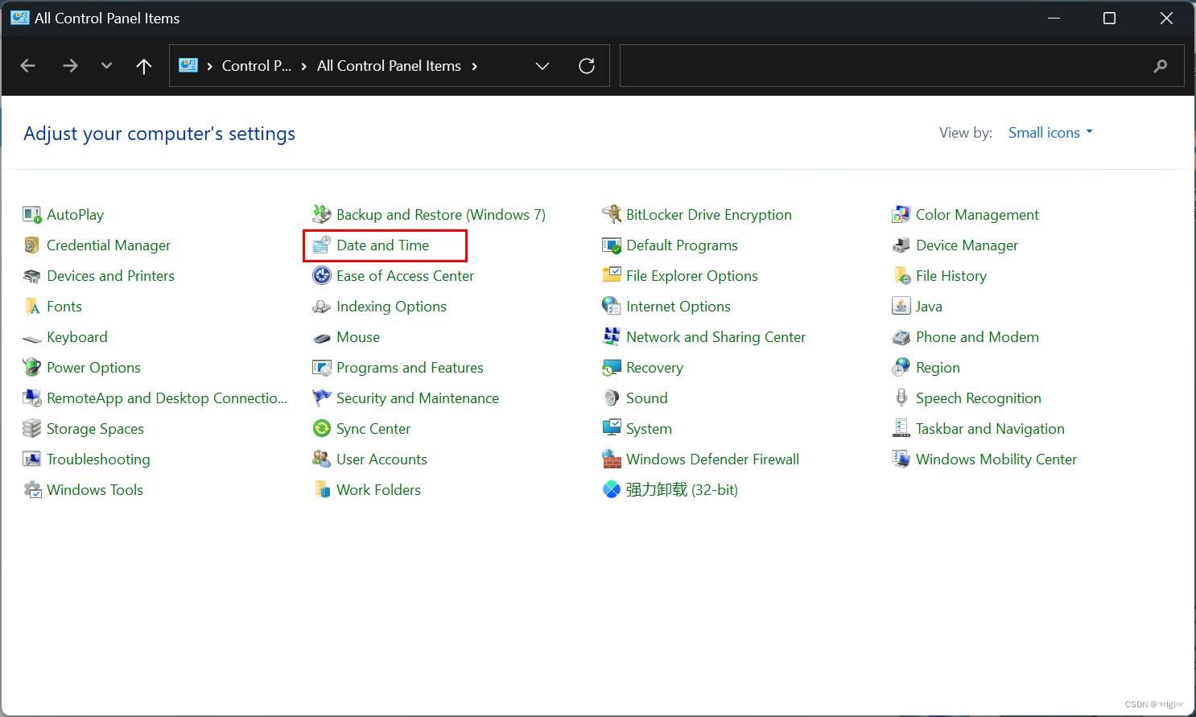Open the BitLocker Drive Encryption icon

[612, 215]
